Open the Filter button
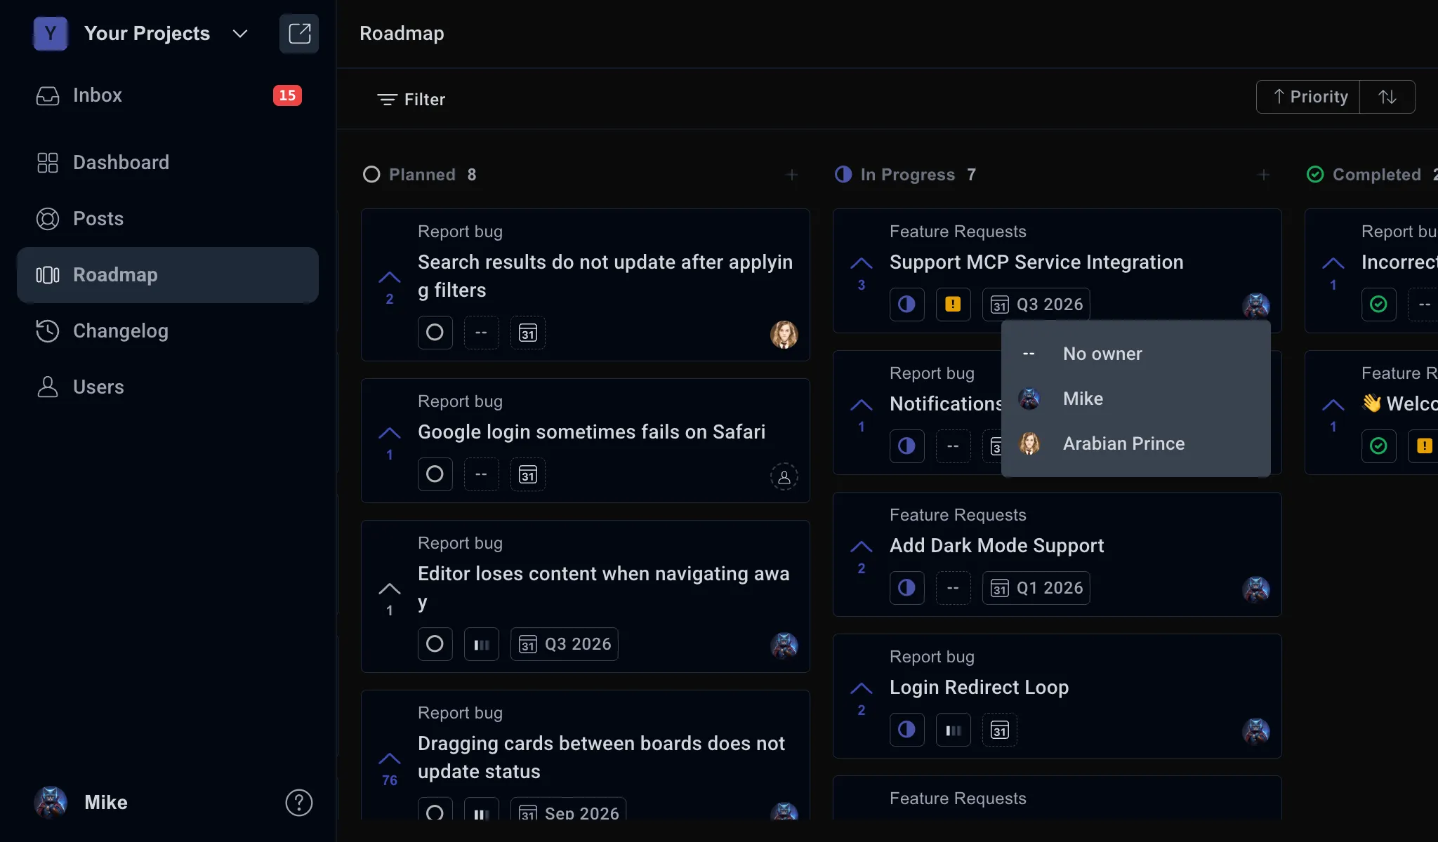Screen dimensions: 1438x842 point(411,100)
